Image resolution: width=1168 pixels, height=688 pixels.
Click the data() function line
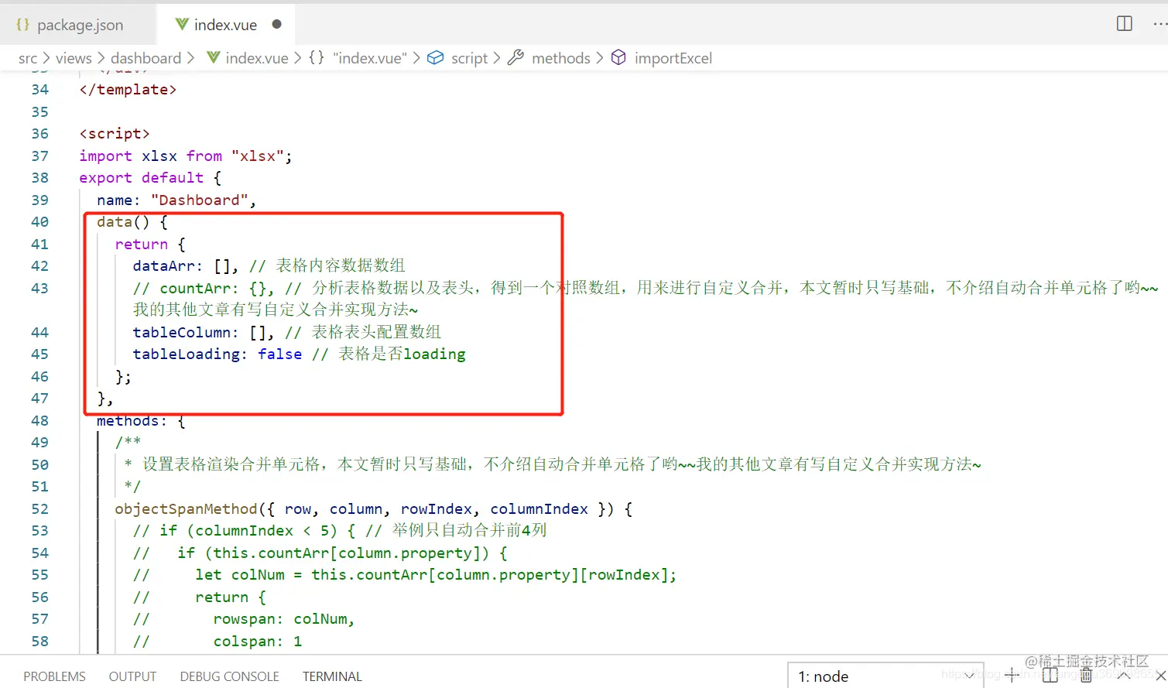click(132, 222)
